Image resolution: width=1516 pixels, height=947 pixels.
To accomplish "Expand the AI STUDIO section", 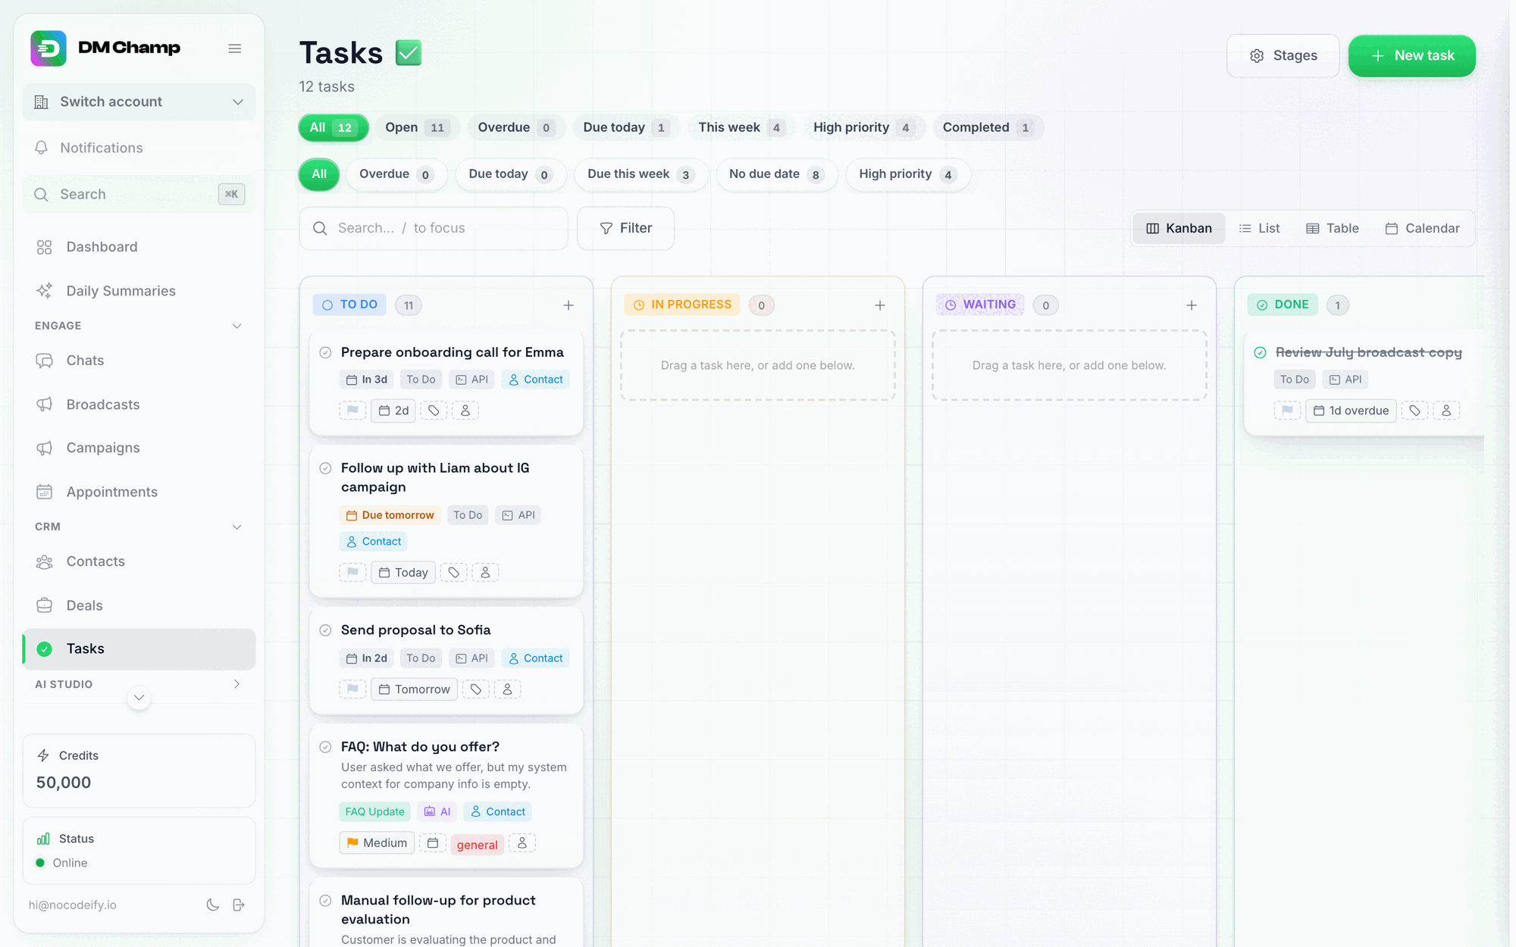I will coord(236,684).
